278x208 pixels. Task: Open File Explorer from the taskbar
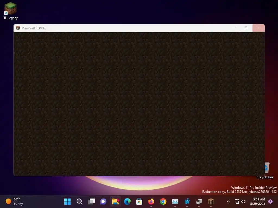click(x=115, y=201)
